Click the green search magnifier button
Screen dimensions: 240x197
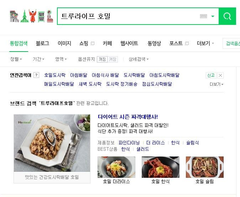click(227, 16)
